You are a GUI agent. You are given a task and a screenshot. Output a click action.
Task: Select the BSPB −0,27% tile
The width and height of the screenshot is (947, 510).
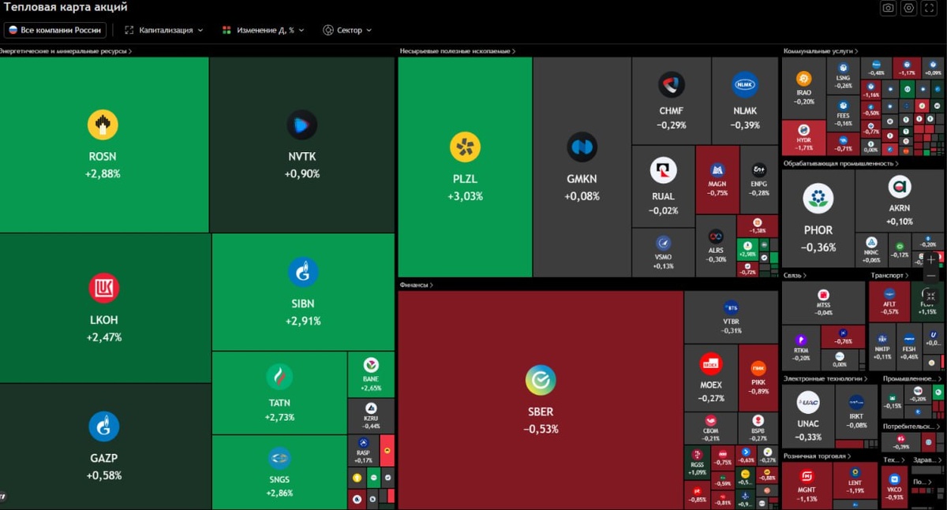[x=758, y=428]
